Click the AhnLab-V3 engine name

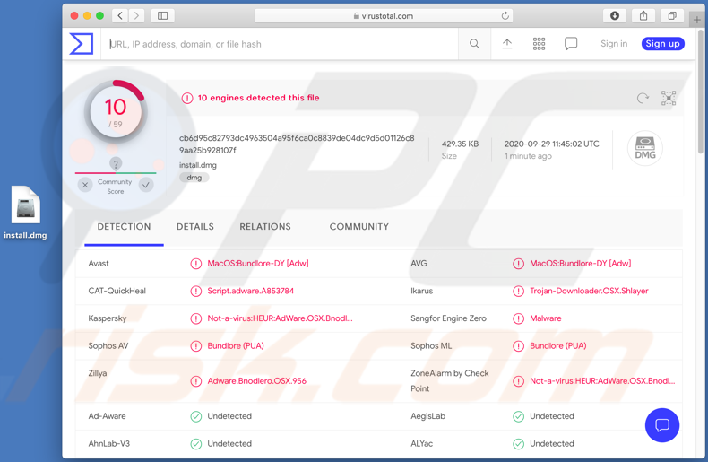pos(108,444)
